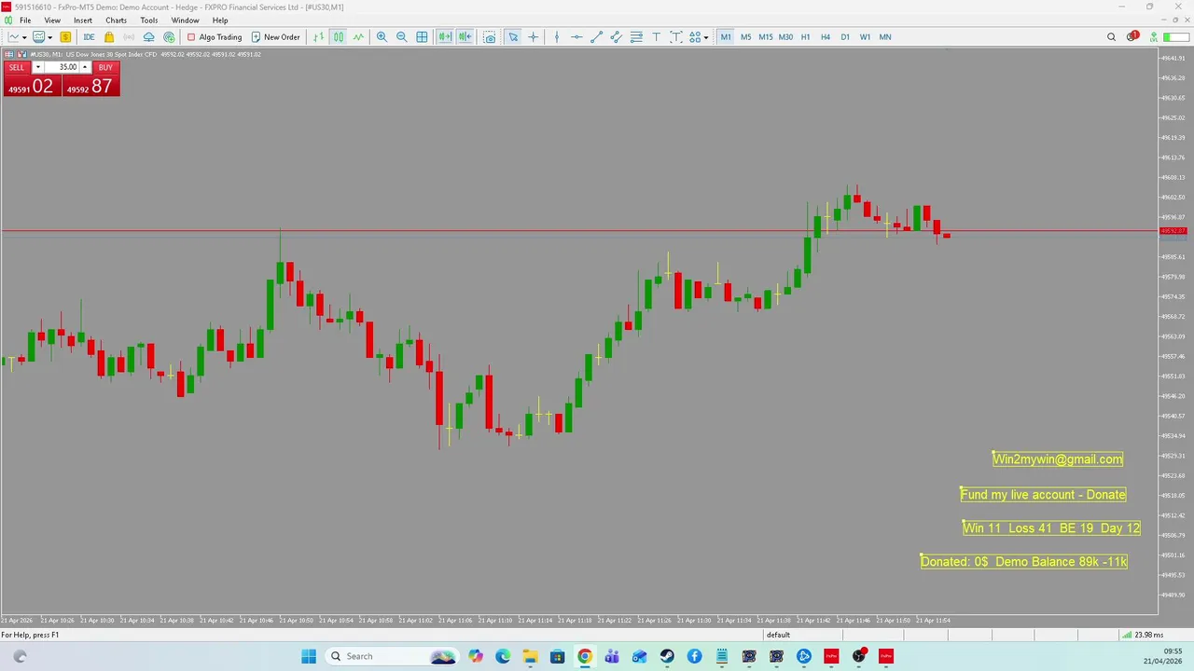Search using the toolbar magnifier icon
The height and width of the screenshot is (671, 1194).
1111,37
